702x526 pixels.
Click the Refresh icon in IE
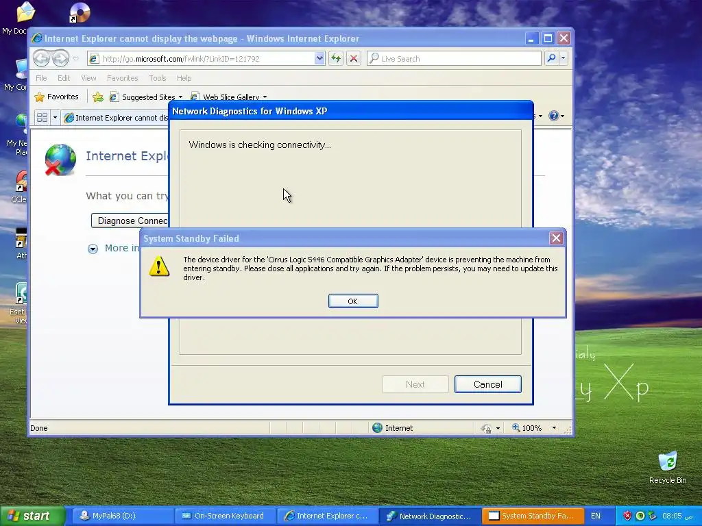[x=336, y=59]
